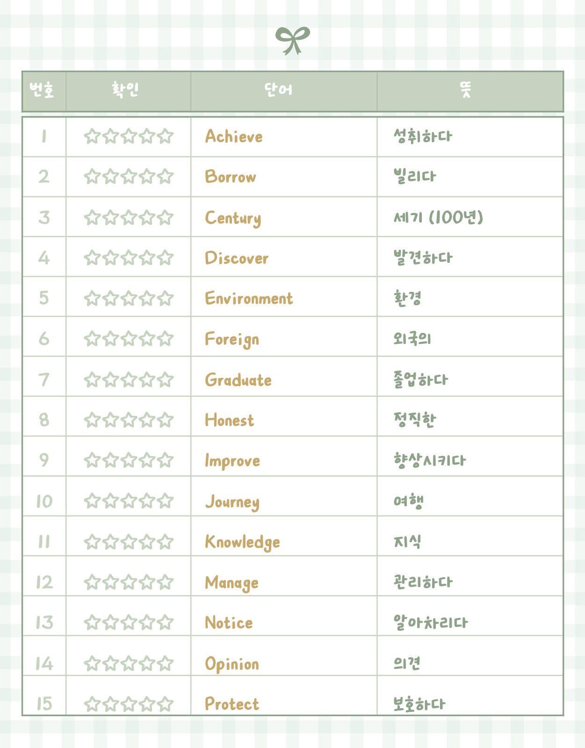The width and height of the screenshot is (585, 748).
Task: Mark the first star beside Discover
Action: (x=93, y=258)
